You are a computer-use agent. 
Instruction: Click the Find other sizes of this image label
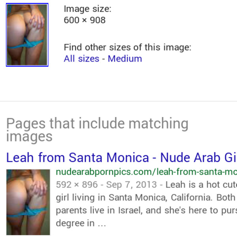(x=128, y=47)
